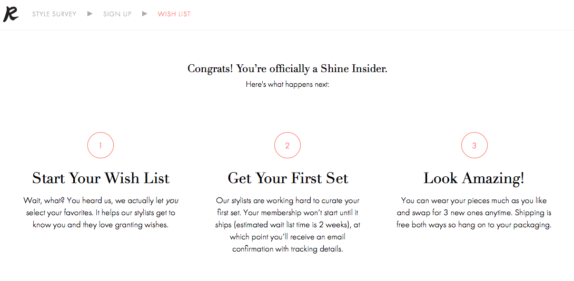
Task: Click the arrow after Sign Up
Action: click(x=145, y=14)
